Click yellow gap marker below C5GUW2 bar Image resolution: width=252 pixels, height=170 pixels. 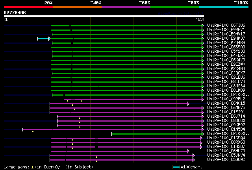96,161
